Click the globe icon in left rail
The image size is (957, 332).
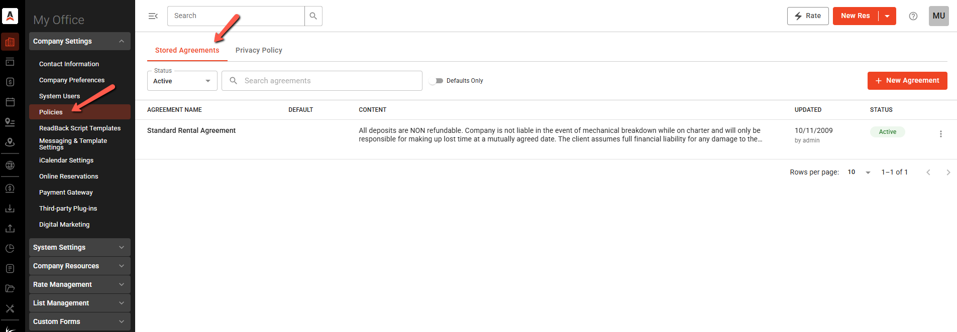point(10,165)
